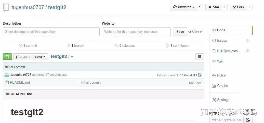264x123 pixels.
Task: Star this repository
Action: (214, 7)
